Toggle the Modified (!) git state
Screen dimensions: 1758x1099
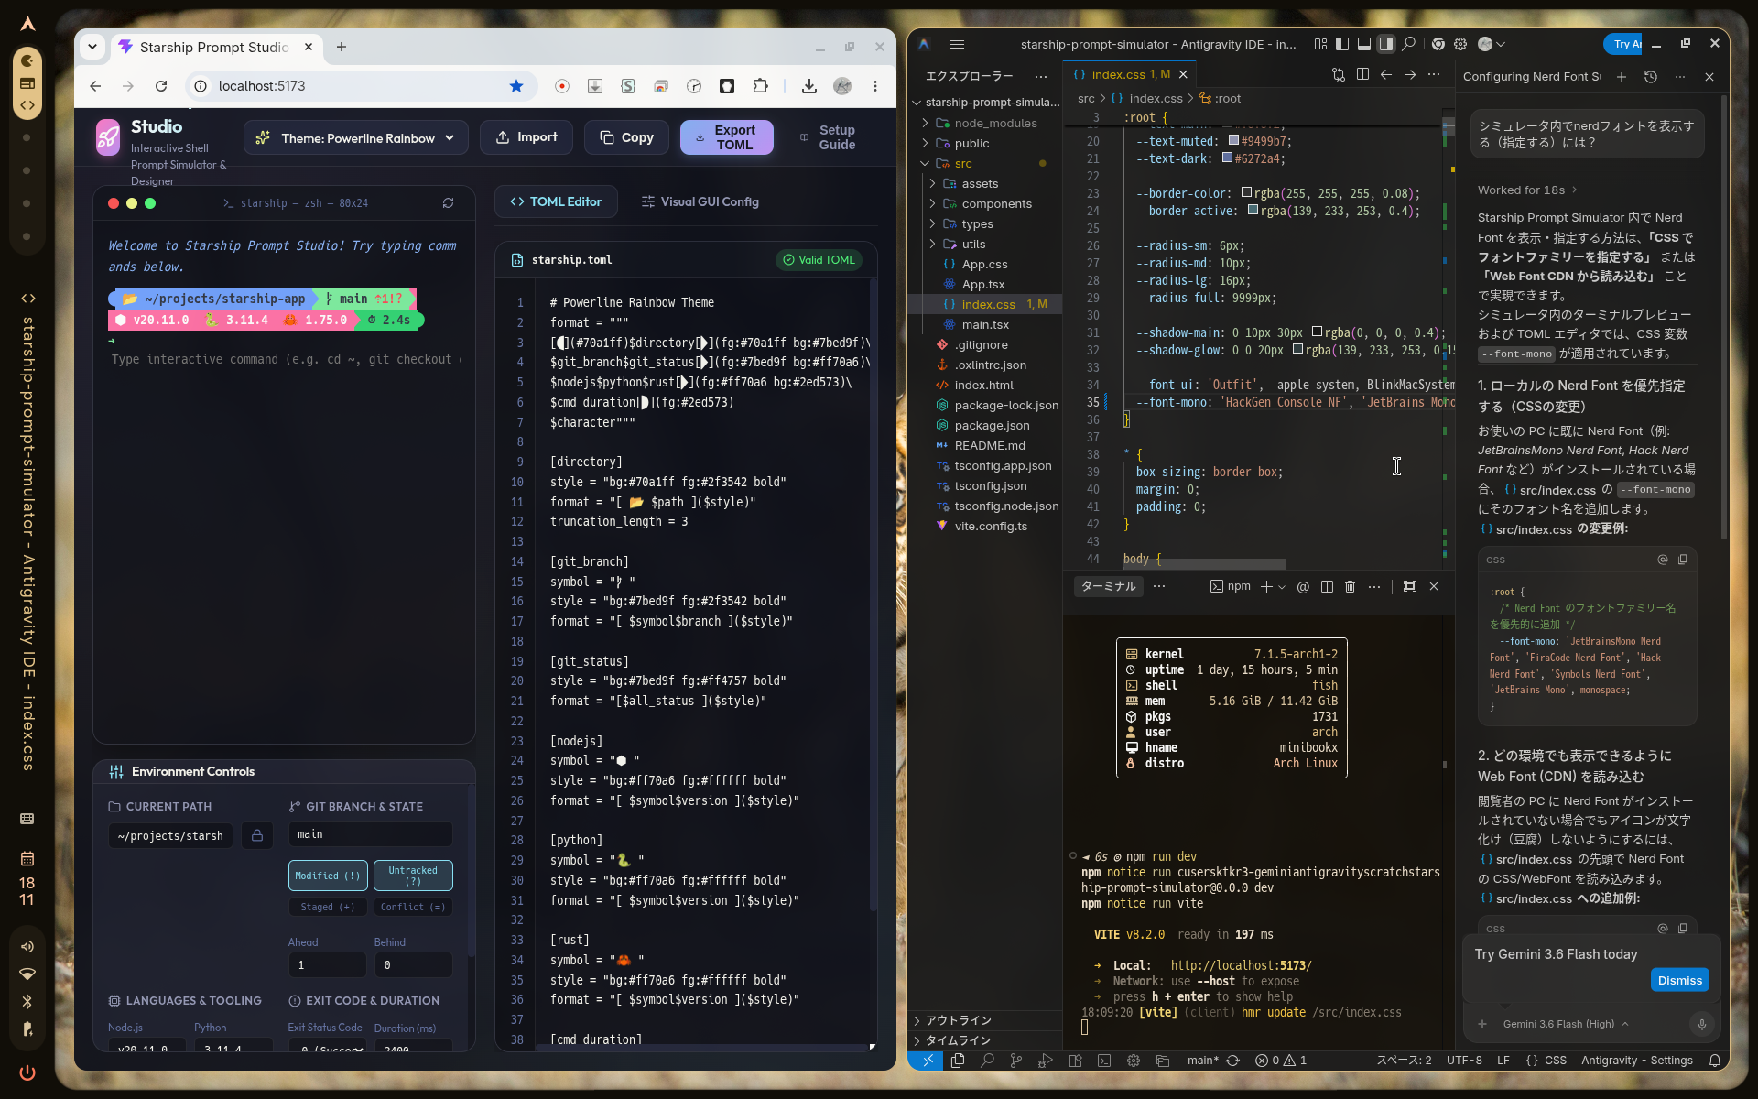pyautogui.click(x=328, y=876)
